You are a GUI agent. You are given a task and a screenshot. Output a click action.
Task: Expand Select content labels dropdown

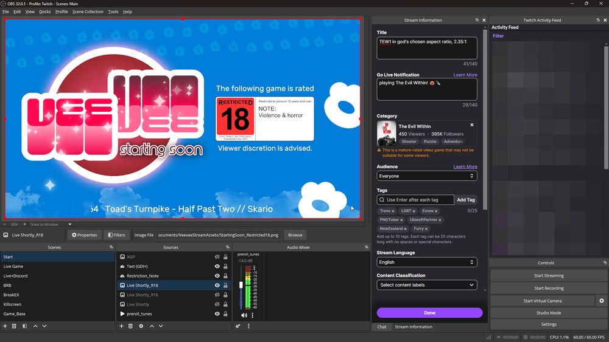click(x=426, y=285)
